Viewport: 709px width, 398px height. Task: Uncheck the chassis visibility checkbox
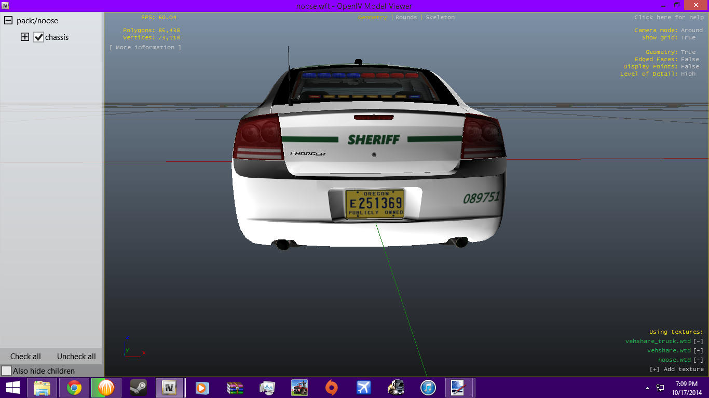coord(38,37)
